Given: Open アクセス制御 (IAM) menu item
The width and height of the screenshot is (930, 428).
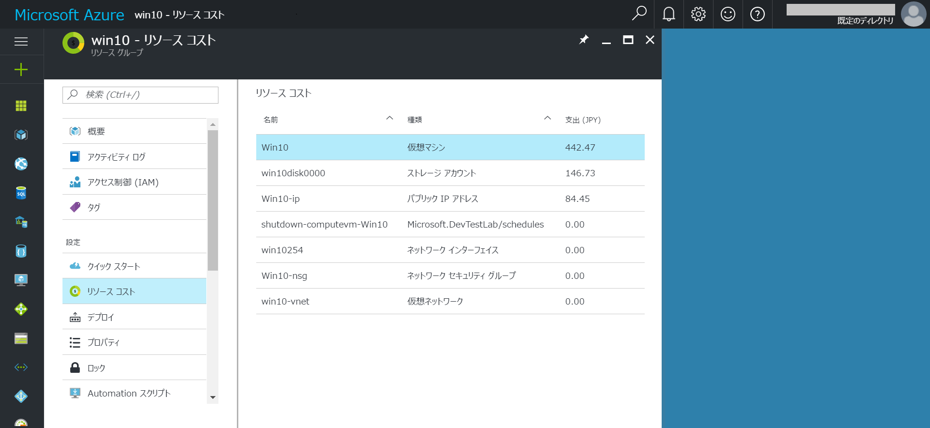Looking at the screenshot, I should 134,182.
